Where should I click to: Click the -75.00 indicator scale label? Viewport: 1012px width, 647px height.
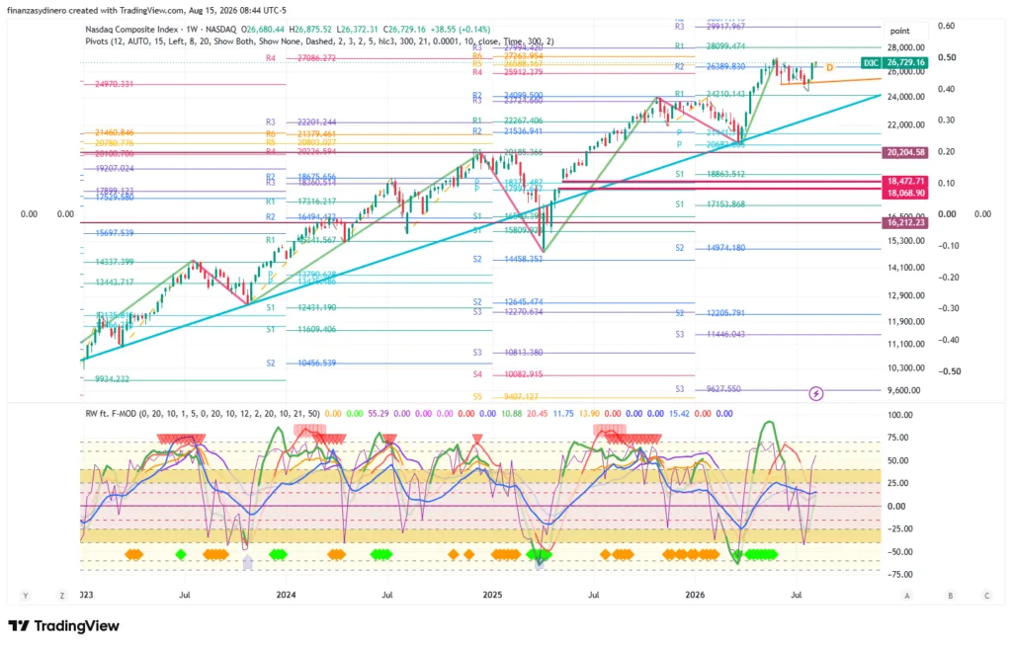point(899,575)
